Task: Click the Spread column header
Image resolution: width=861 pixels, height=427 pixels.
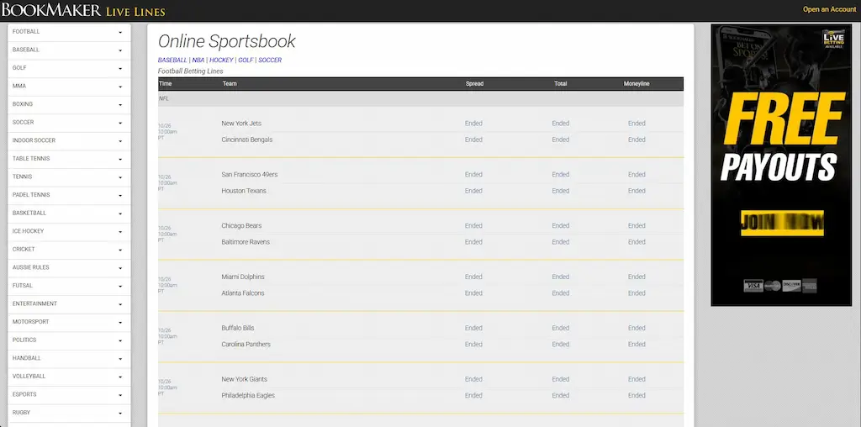Action: pyautogui.click(x=474, y=84)
